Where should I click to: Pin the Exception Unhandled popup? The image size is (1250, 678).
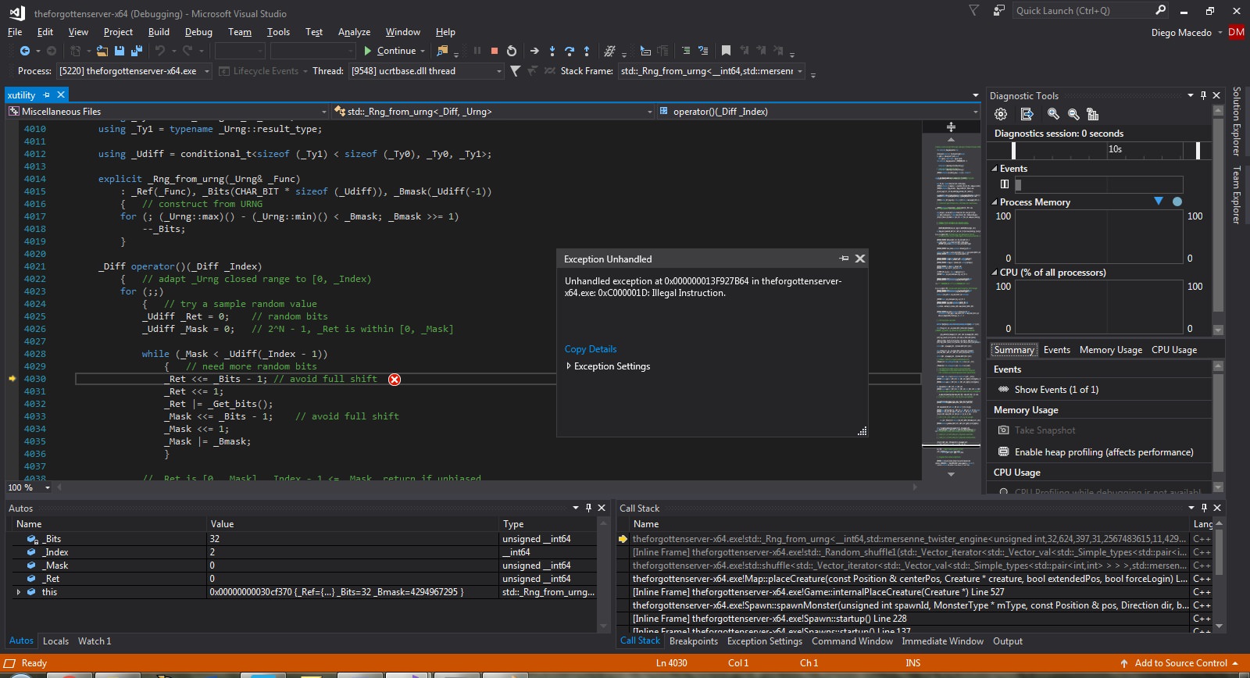tap(844, 259)
